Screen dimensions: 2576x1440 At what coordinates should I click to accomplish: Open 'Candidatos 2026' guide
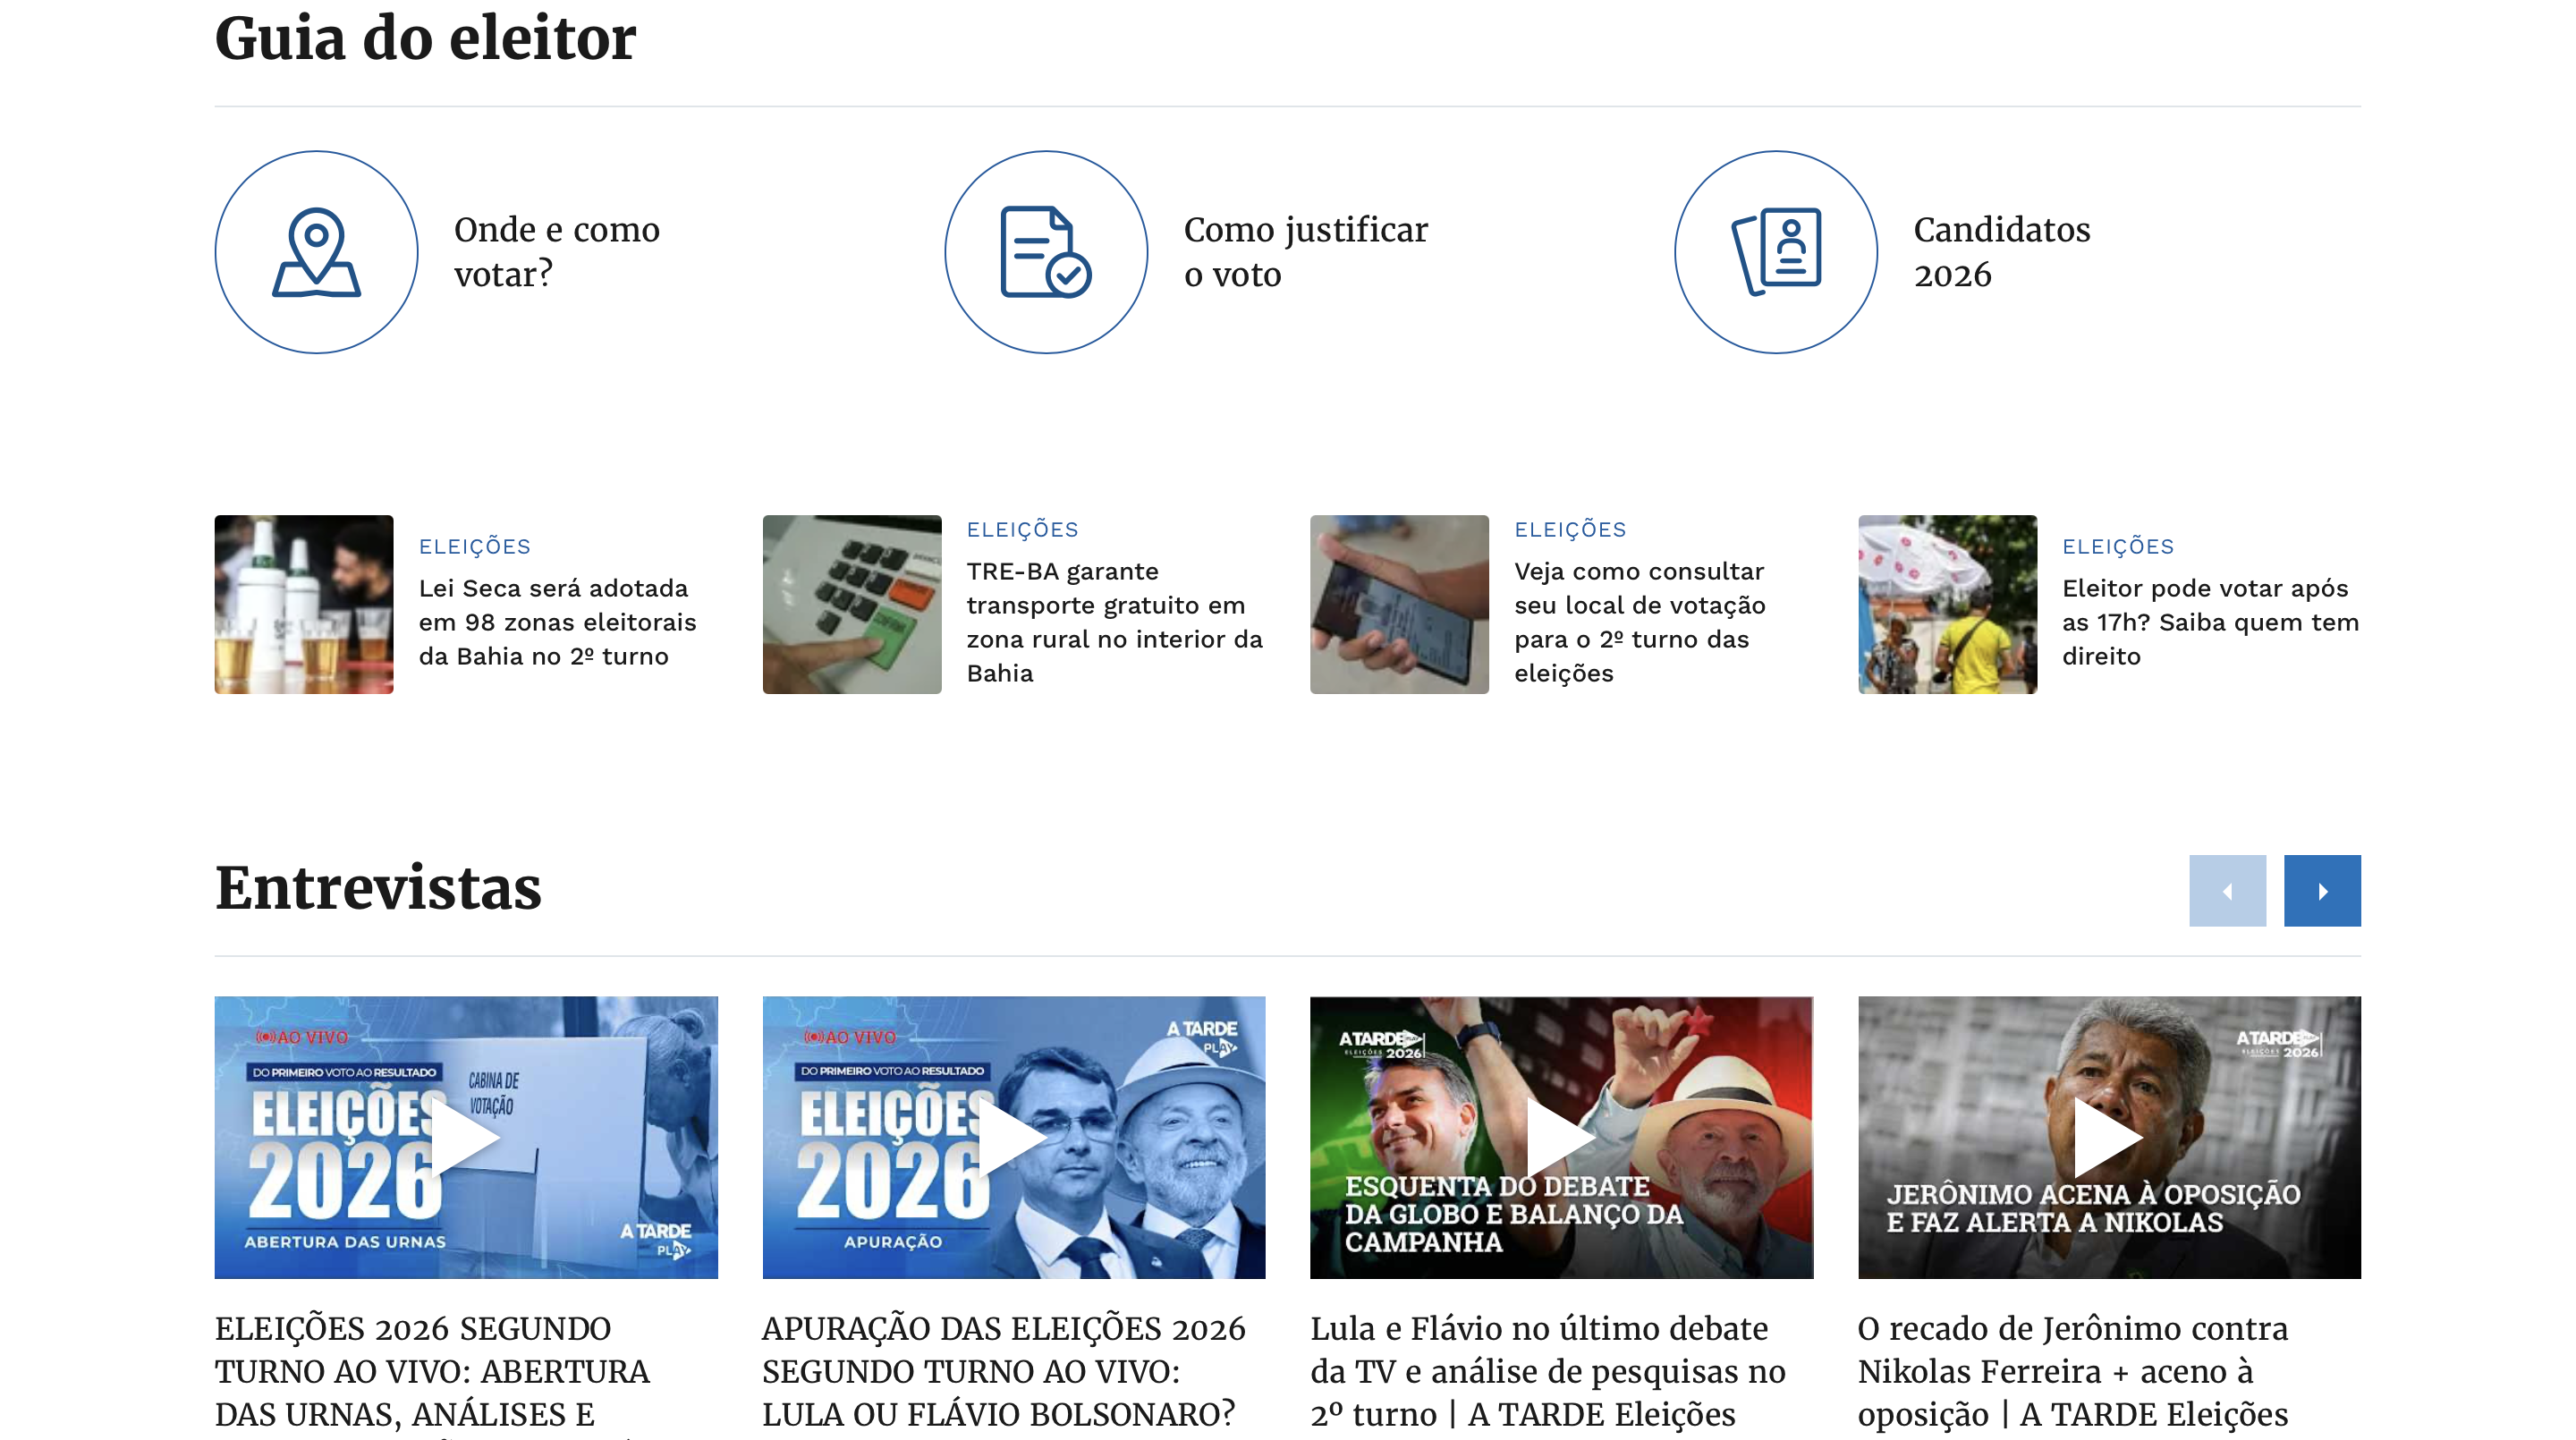pyautogui.click(x=2002, y=252)
